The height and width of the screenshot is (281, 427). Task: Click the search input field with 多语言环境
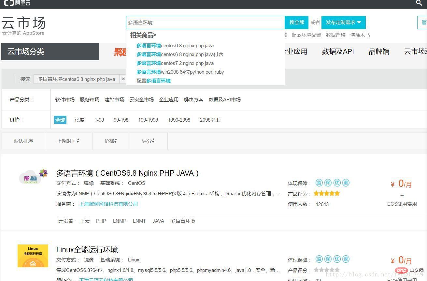(205, 22)
